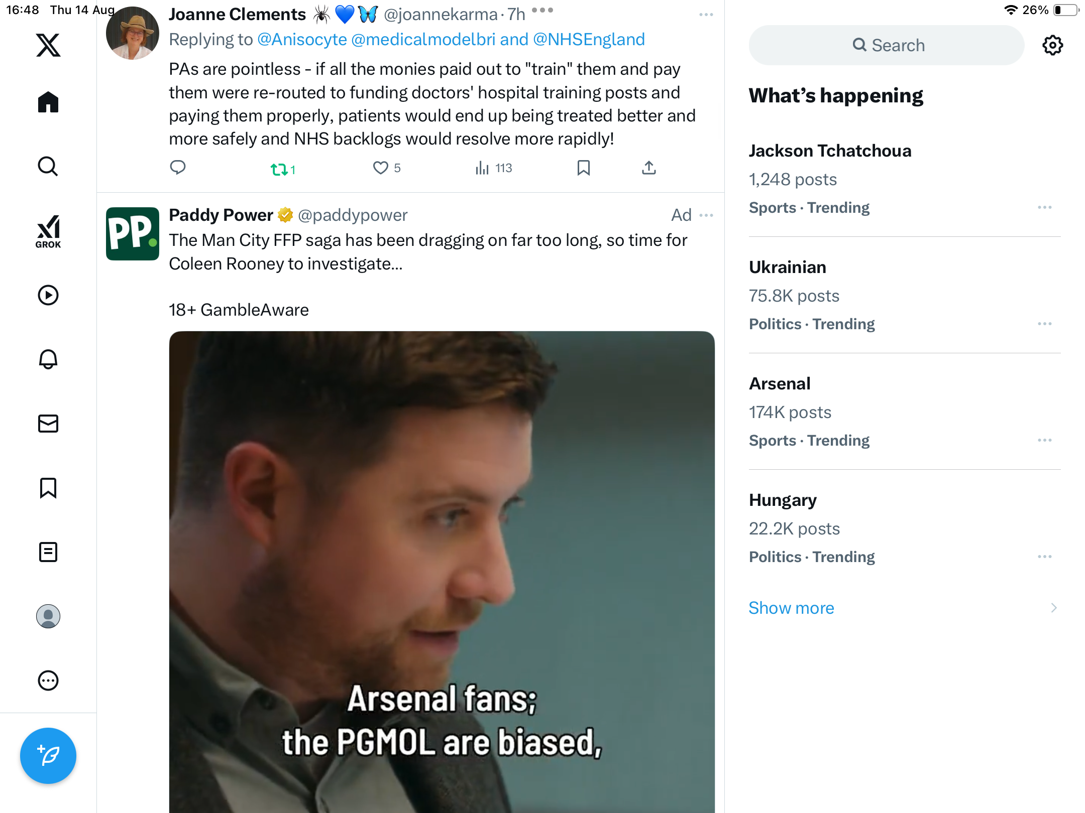Viewport: 1085px width, 813px height.
Task: Open the sidebar Bookmarks page
Action: (48, 488)
